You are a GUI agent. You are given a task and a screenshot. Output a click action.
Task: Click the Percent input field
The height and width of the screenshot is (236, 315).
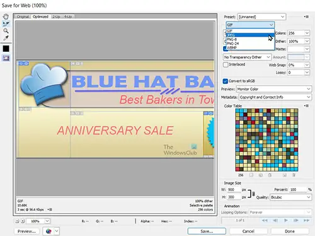(x=297, y=189)
